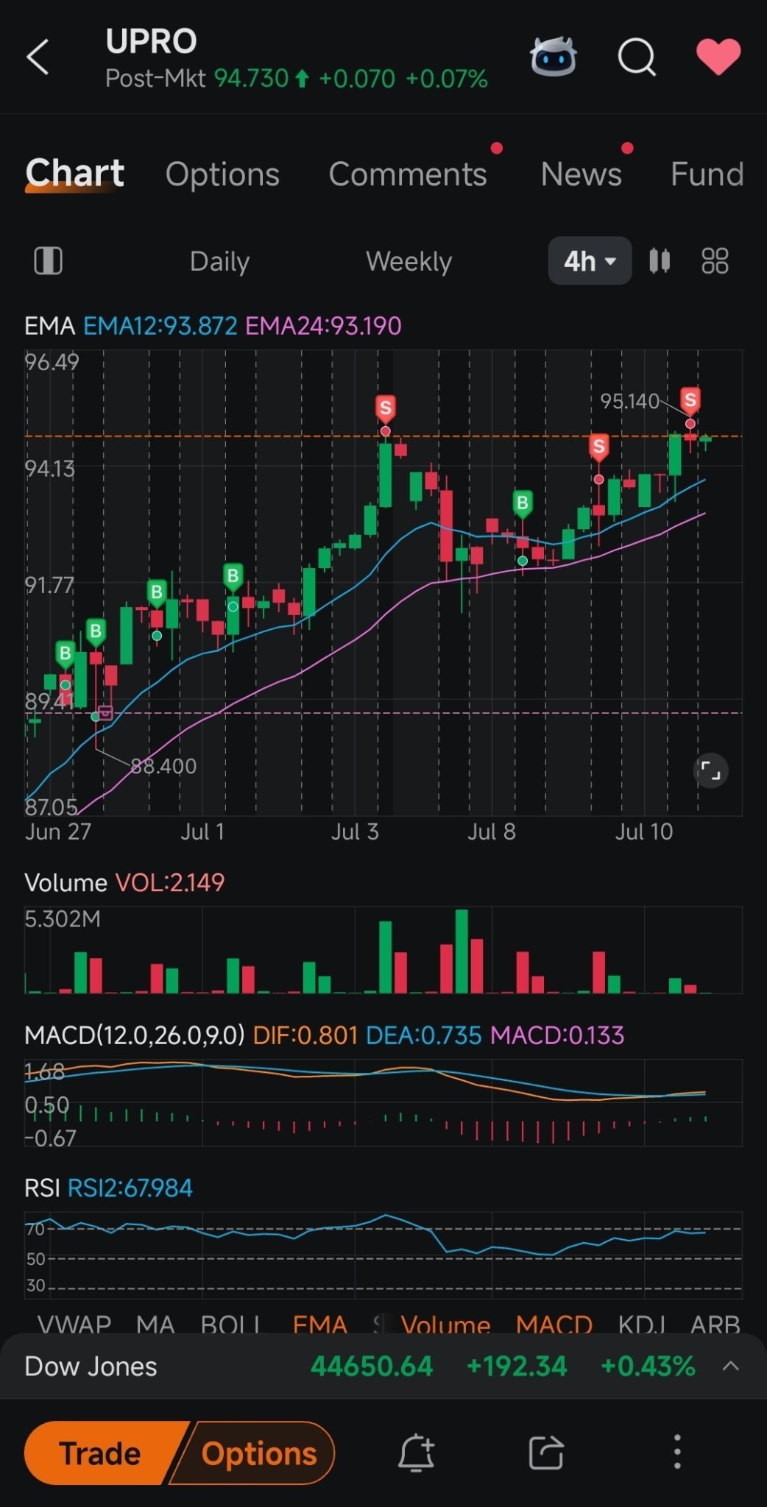Select the MA indicator

tap(155, 1324)
